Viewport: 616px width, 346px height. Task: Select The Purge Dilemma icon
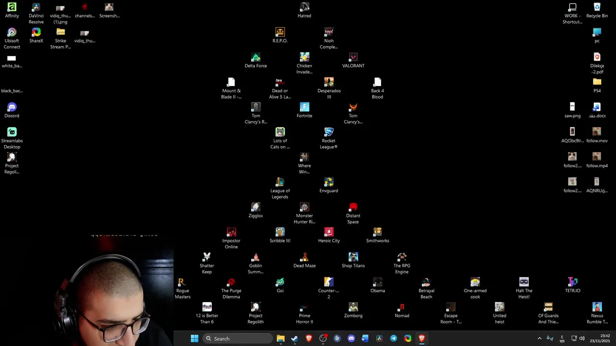tap(231, 288)
